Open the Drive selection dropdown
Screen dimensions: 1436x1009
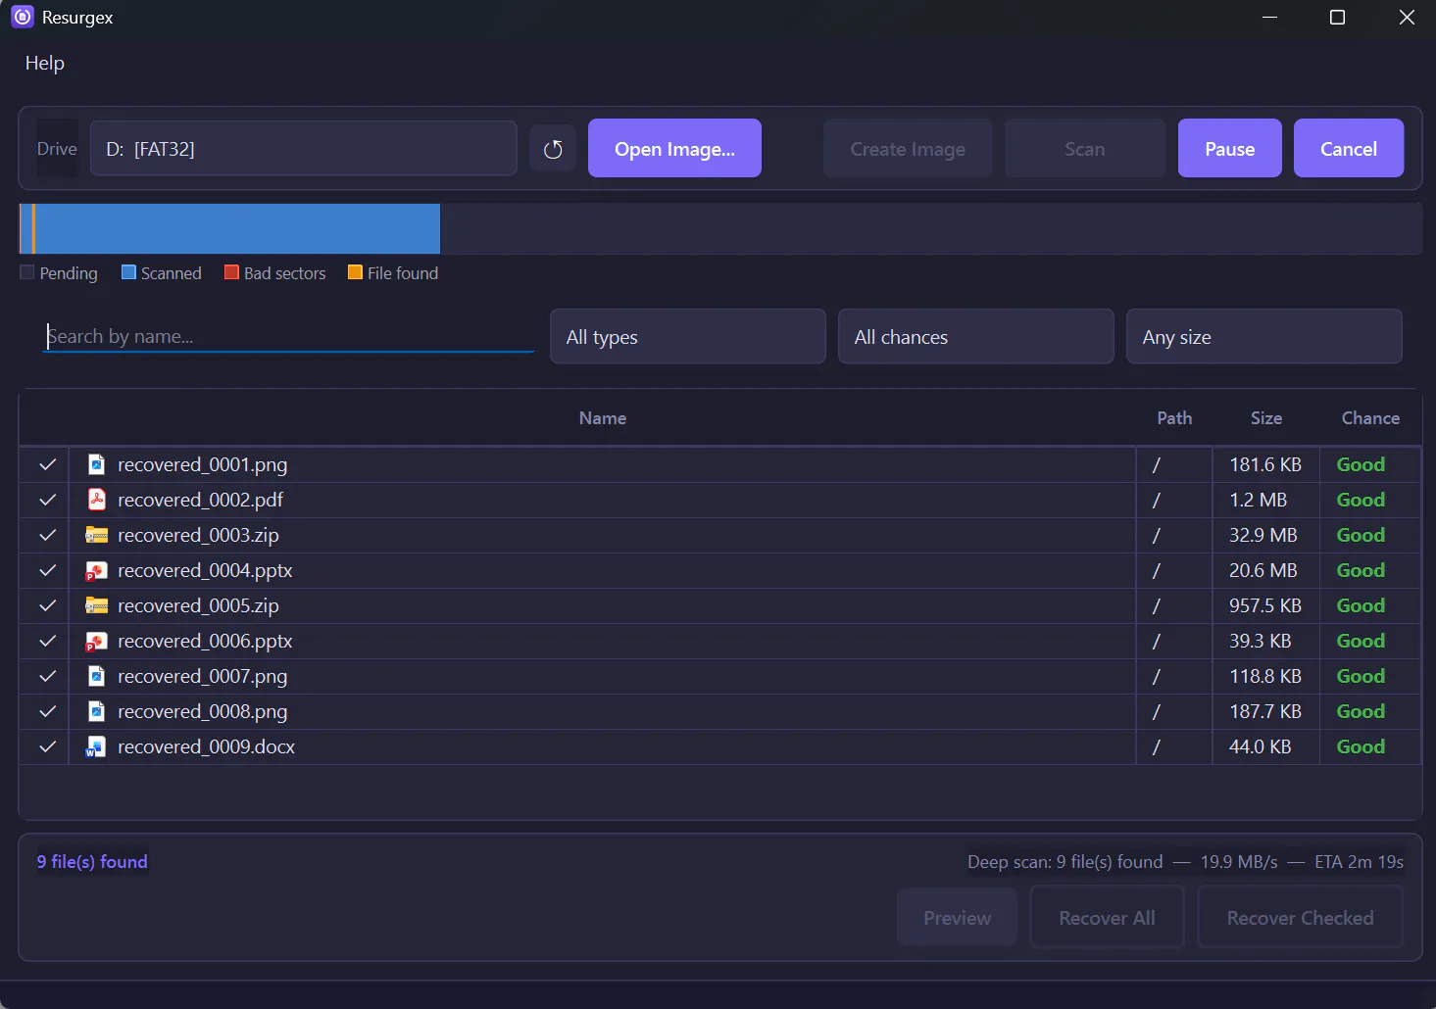[304, 149]
